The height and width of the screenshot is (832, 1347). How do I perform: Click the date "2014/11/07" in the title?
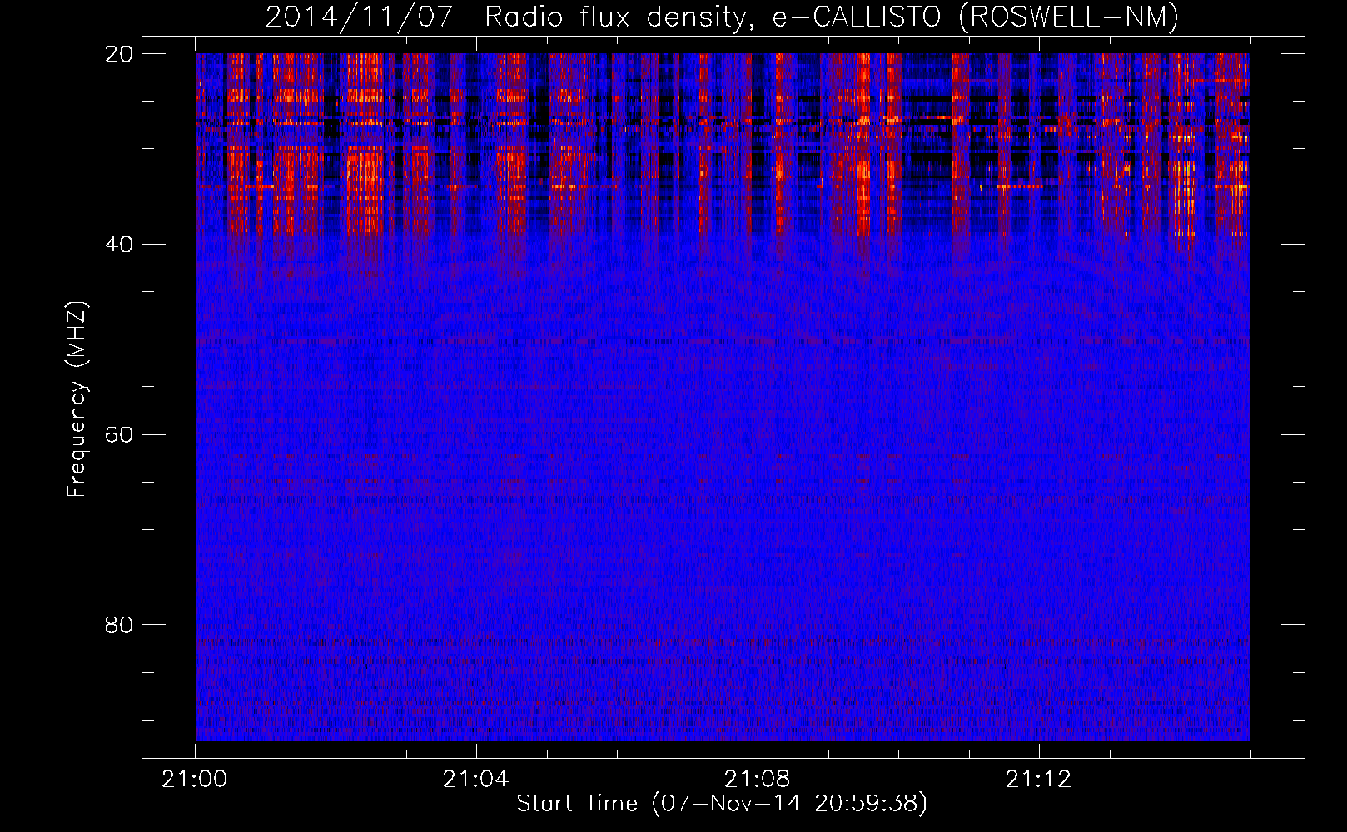(x=359, y=17)
